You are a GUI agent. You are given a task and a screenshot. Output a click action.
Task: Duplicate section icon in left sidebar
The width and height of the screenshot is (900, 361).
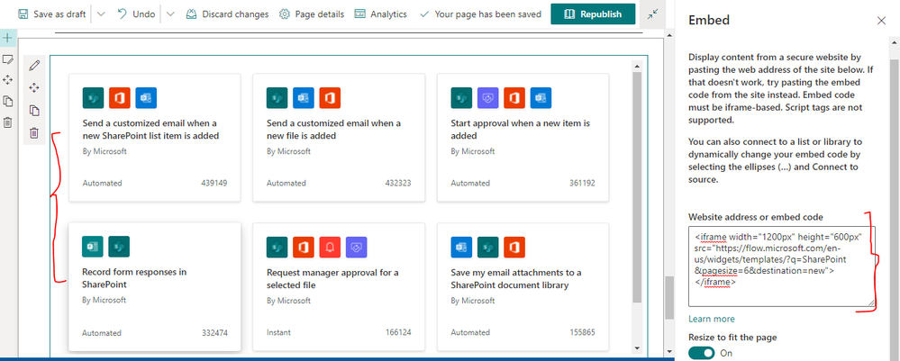coord(8,101)
